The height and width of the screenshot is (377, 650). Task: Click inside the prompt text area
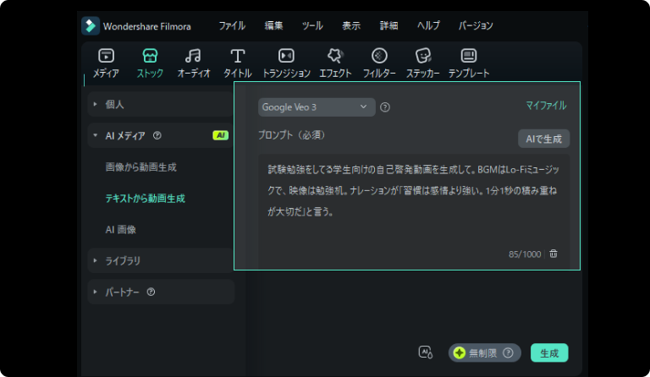pyautogui.click(x=414, y=211)
